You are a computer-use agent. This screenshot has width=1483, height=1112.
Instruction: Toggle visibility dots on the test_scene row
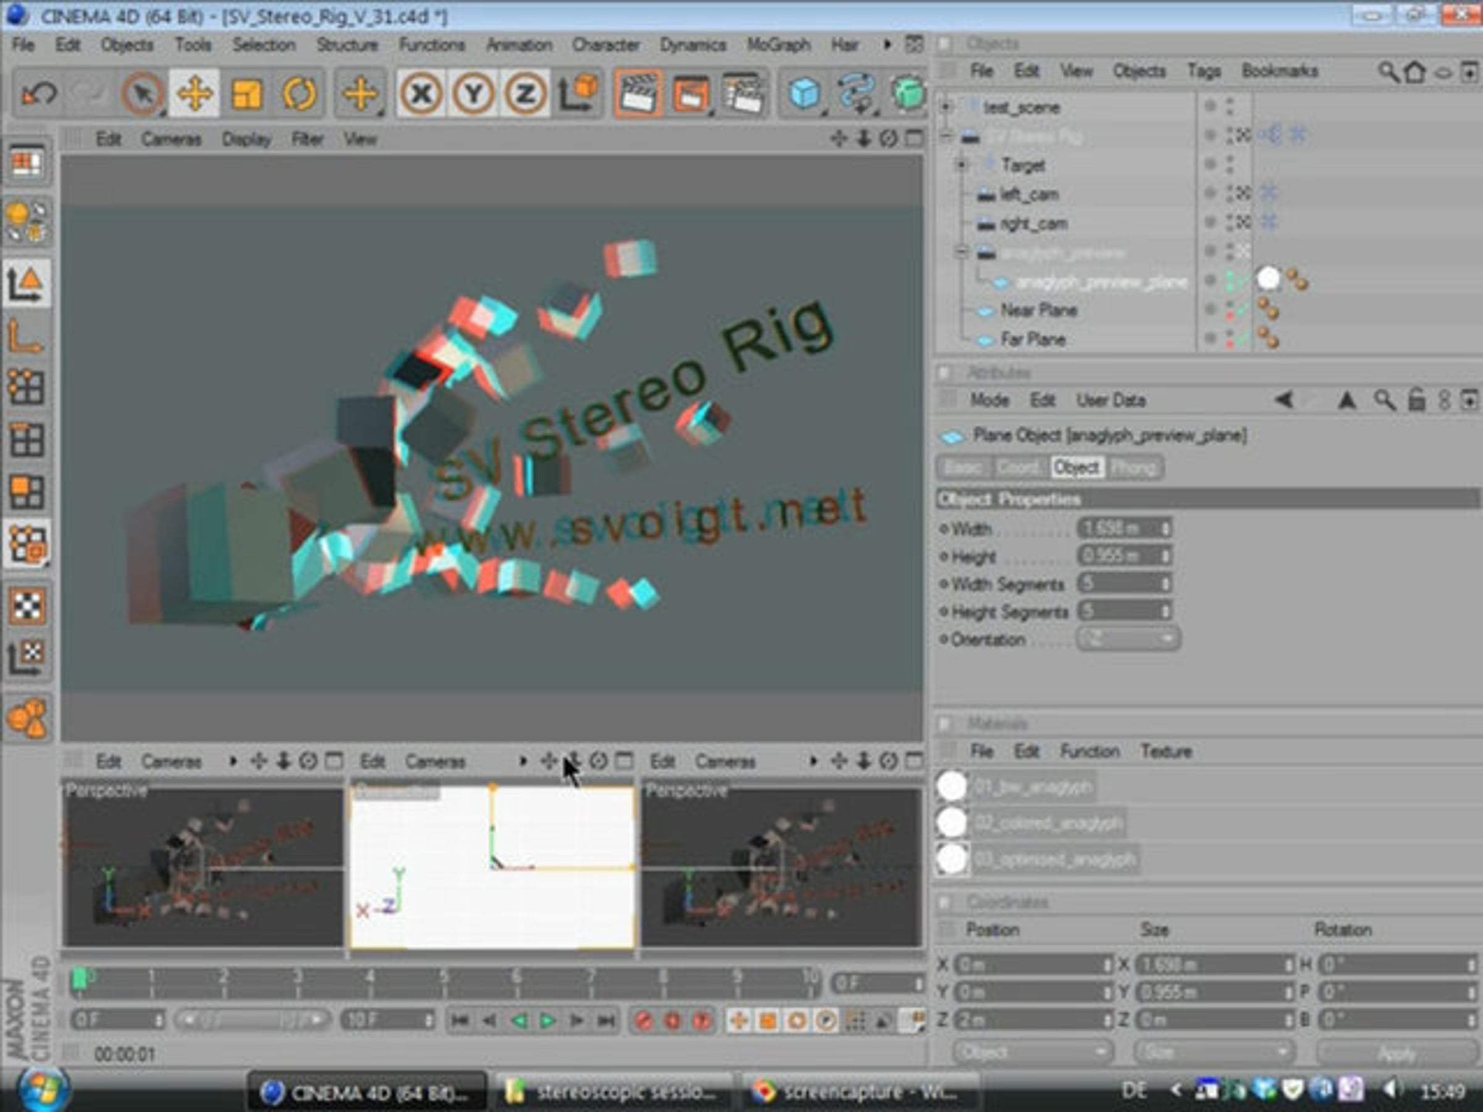1230,106
